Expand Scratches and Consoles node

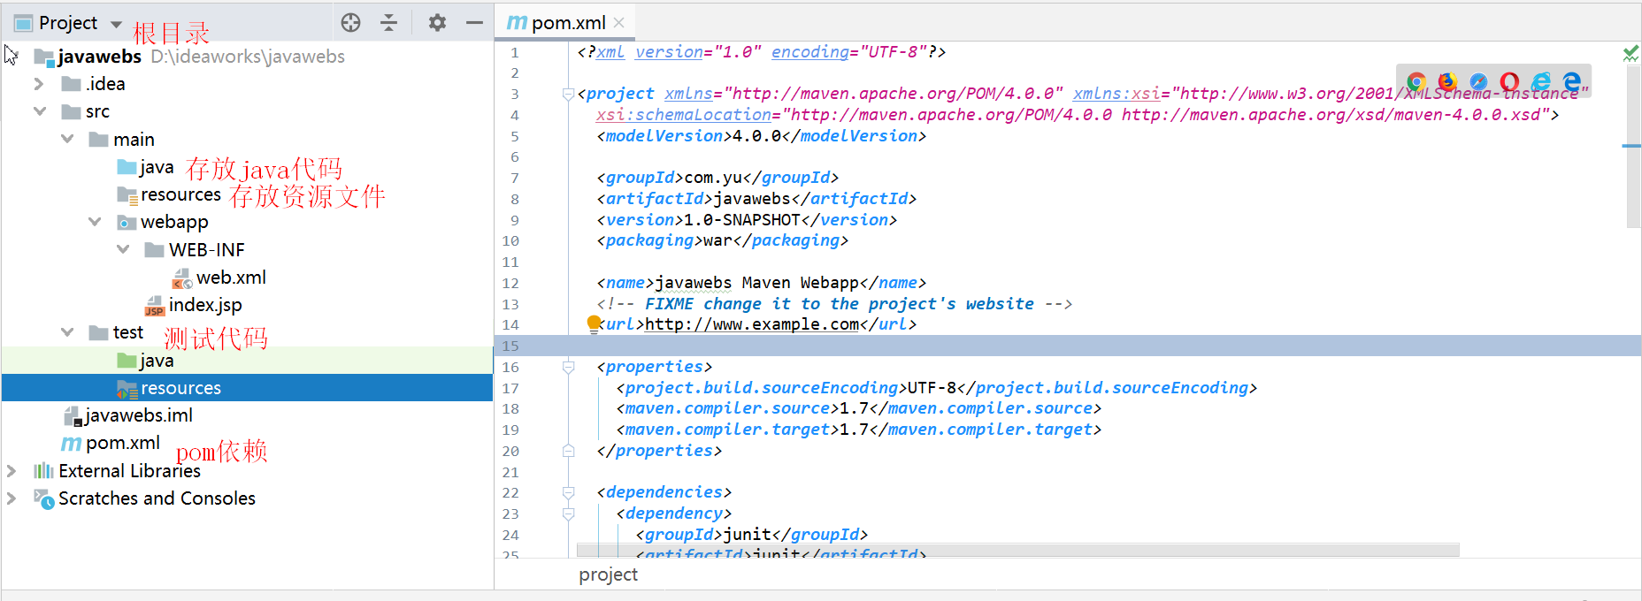tap(12, 498)
